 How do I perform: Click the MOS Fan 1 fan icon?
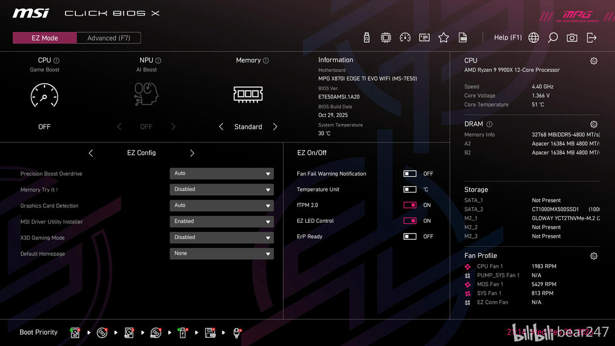coord(467,285)
